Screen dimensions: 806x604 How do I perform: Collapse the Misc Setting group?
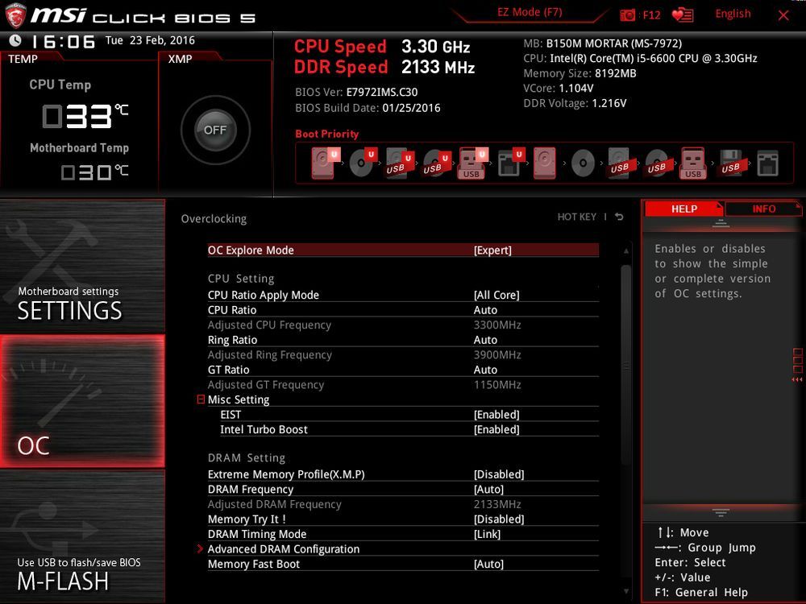point(201,399)
